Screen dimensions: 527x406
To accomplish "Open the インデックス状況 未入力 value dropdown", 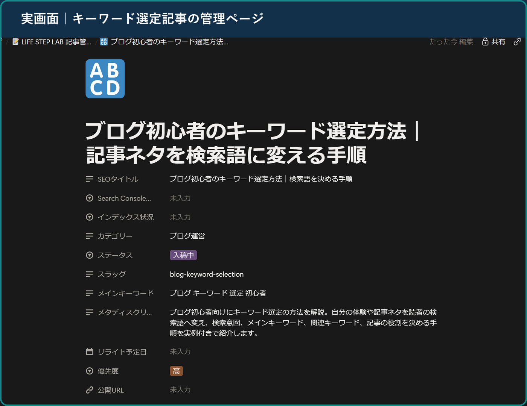I will 180,217.
